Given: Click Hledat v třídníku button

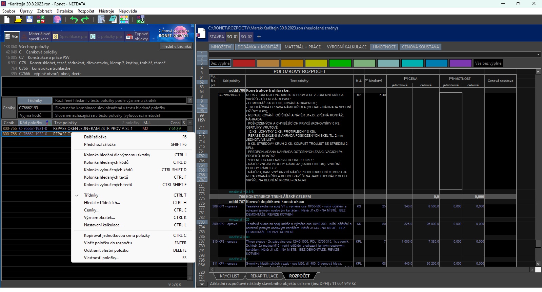Looking at the screenshot, I should [x=176, y=46].
